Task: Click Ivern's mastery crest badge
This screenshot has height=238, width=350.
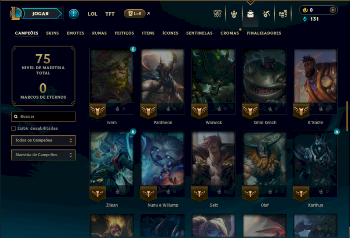Action: pyautogui.click(x=98, y=111)
